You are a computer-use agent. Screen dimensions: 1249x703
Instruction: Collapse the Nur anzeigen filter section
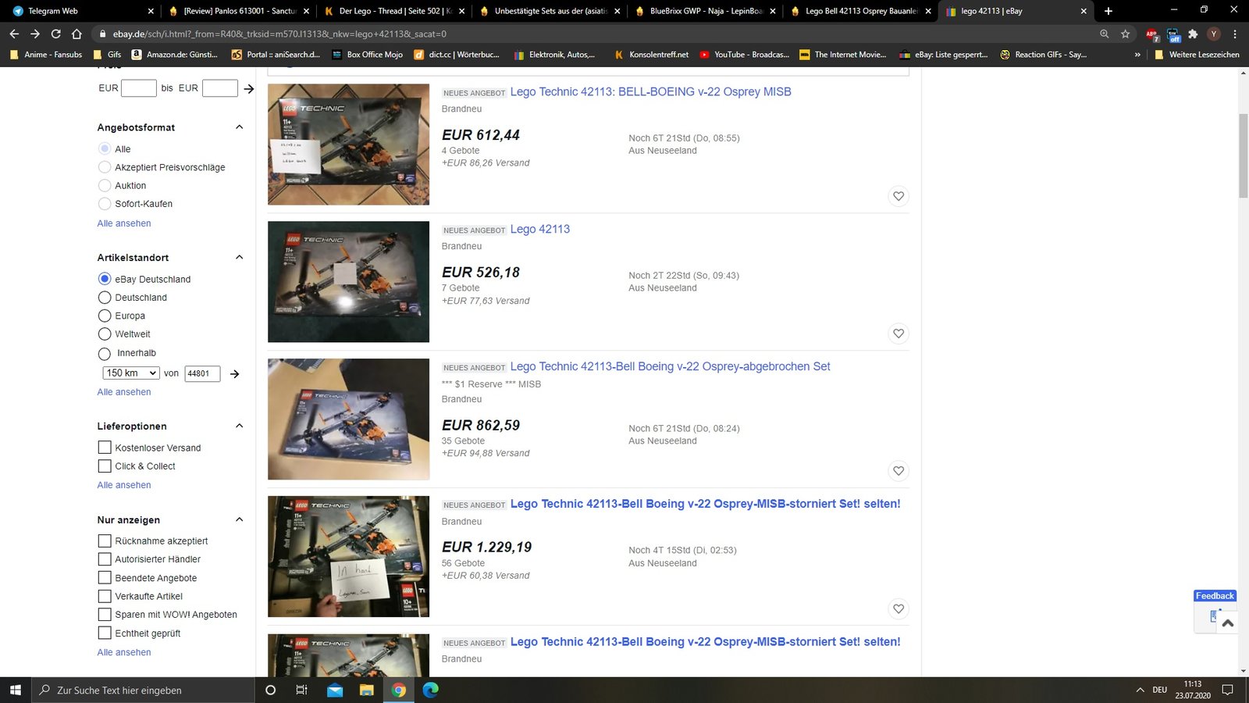(x=240, y=519)
